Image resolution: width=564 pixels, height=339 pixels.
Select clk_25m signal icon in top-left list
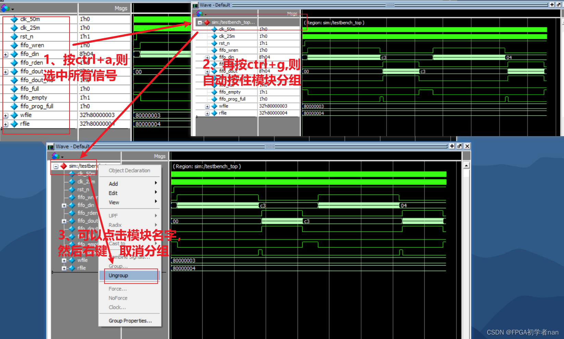tap(14, 28)
